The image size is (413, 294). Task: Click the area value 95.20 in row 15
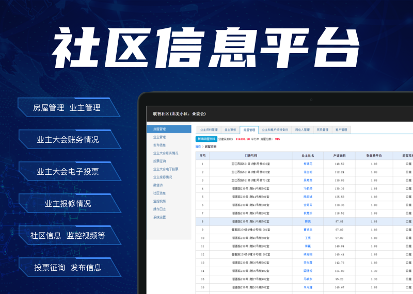coord(339,279)
